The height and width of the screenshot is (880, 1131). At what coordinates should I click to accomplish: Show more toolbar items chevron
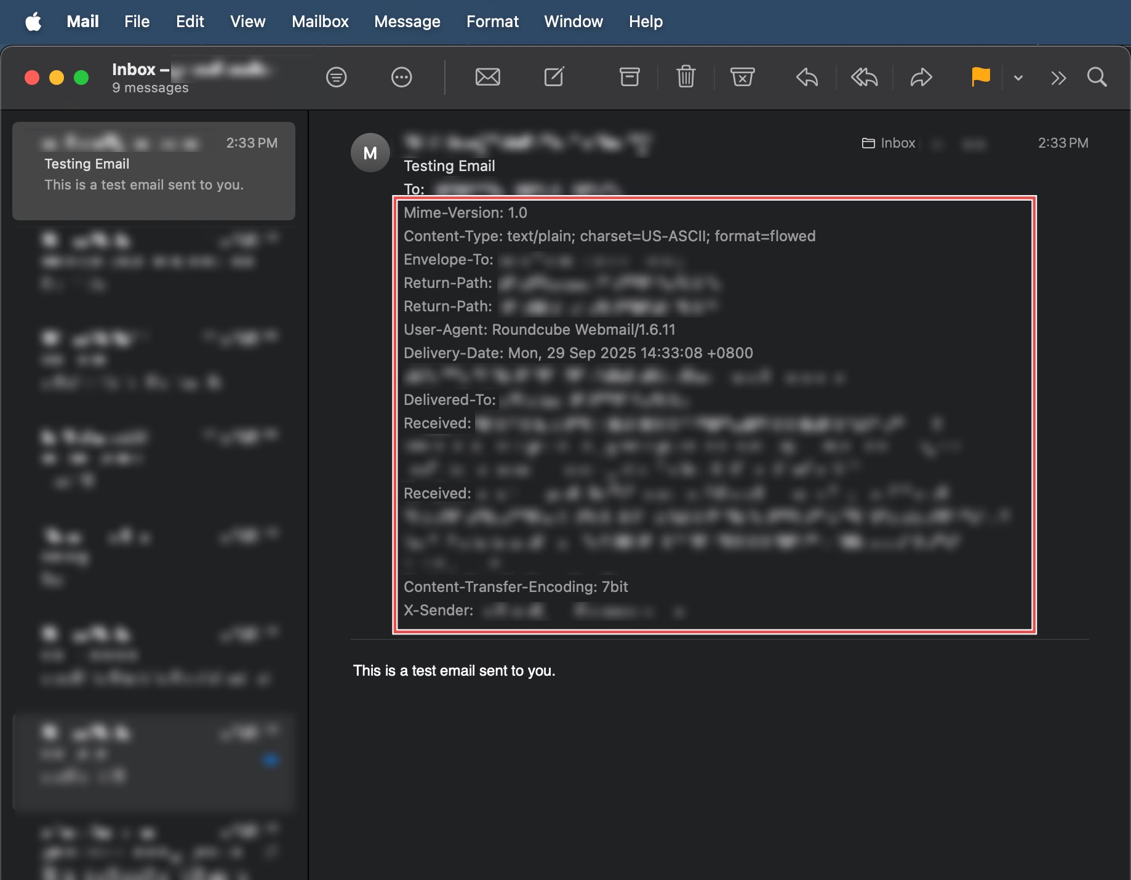(x=1058, y=78)
